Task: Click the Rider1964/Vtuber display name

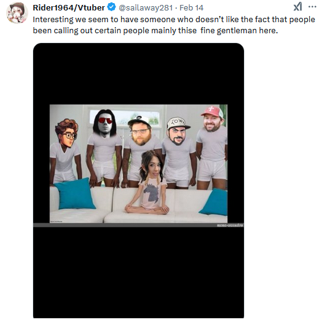Action: 69,8
